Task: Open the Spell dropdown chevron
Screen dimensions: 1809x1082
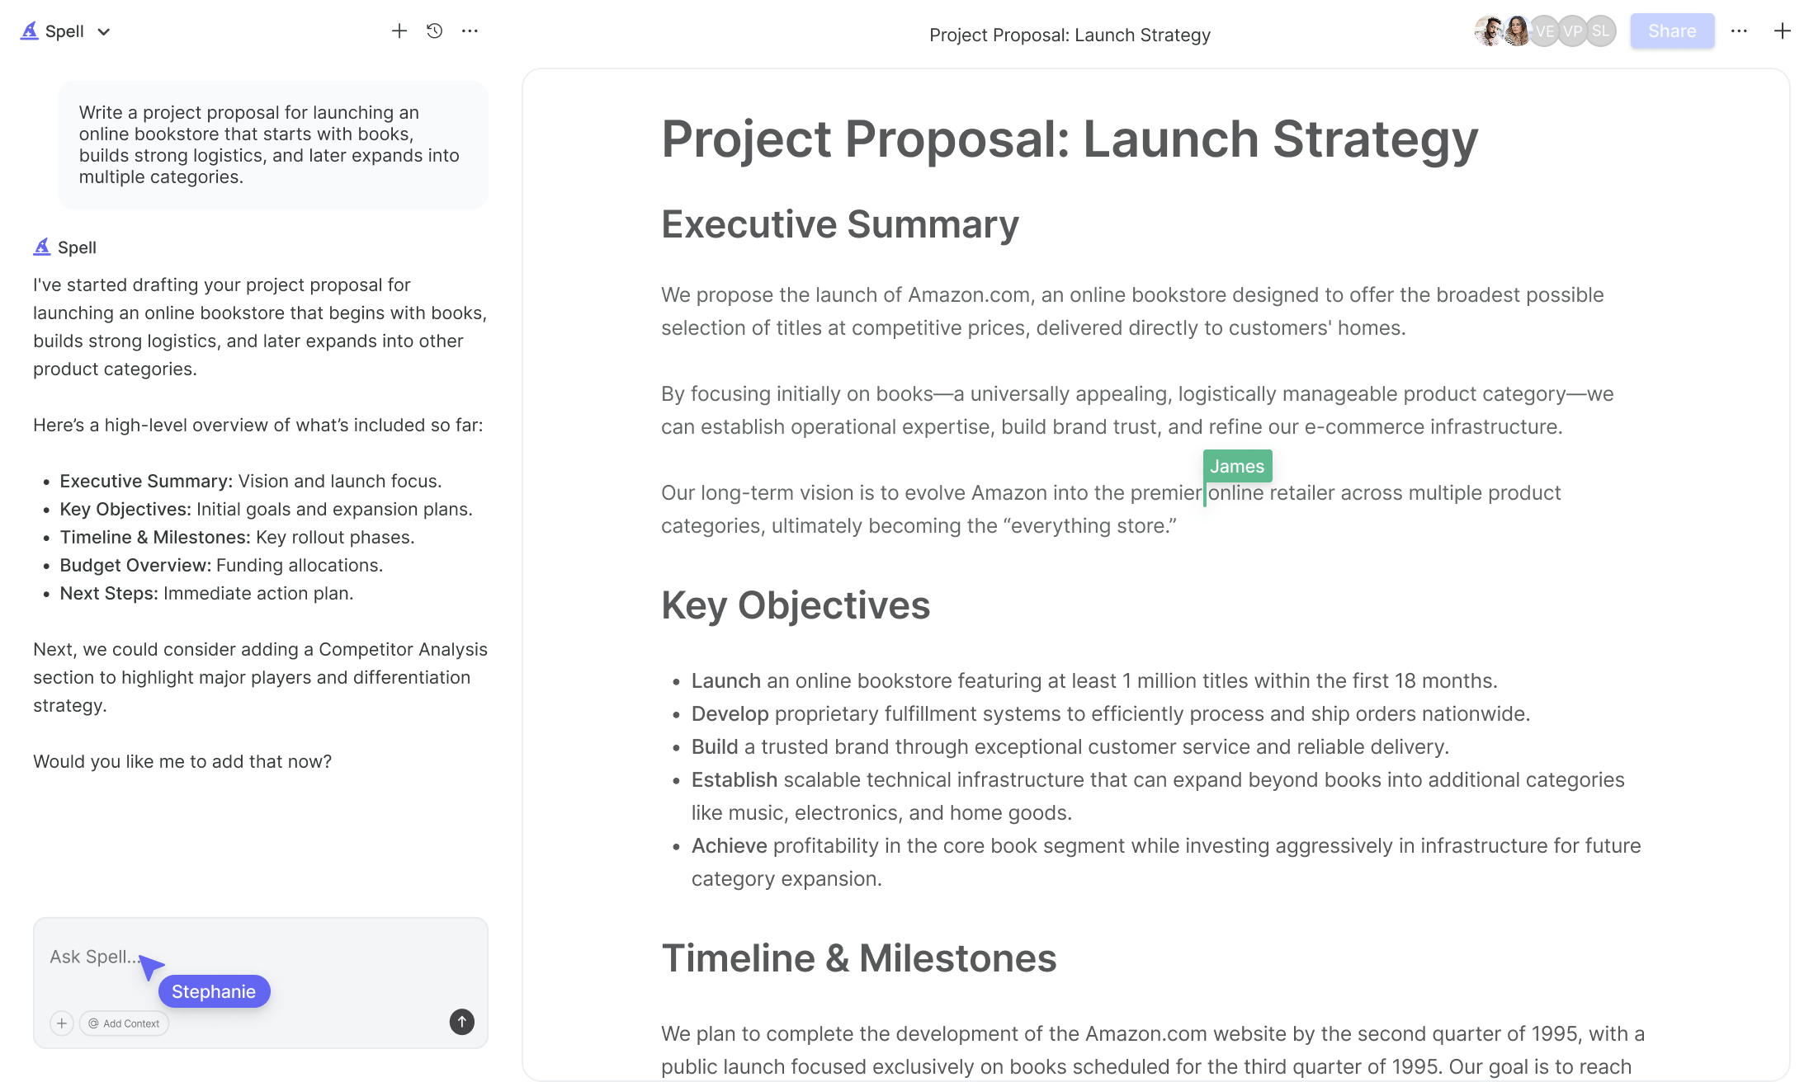Action: [x=104, y=32]
